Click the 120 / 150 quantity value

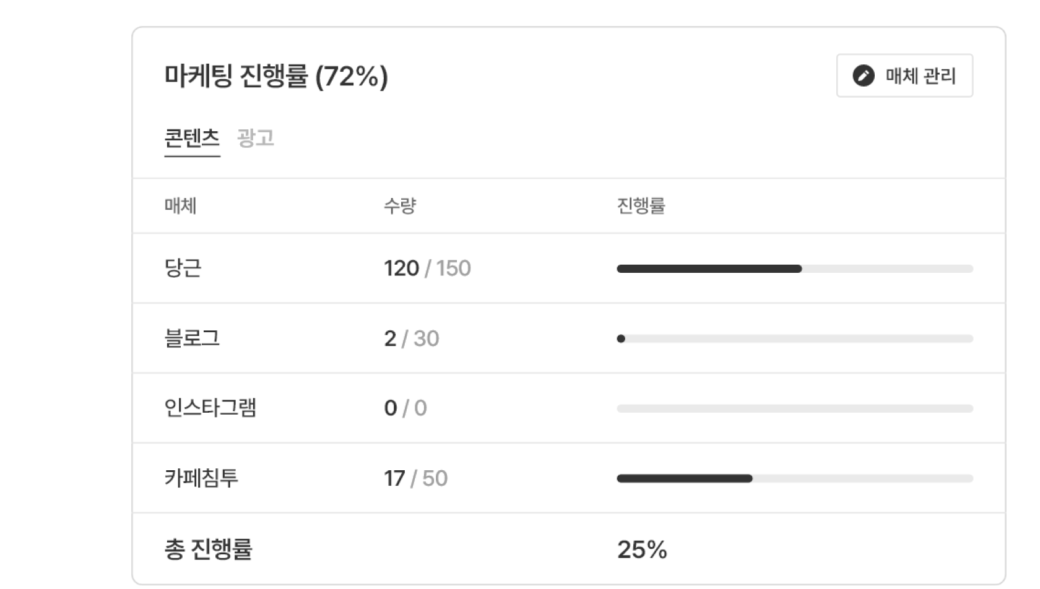(427, 269)
